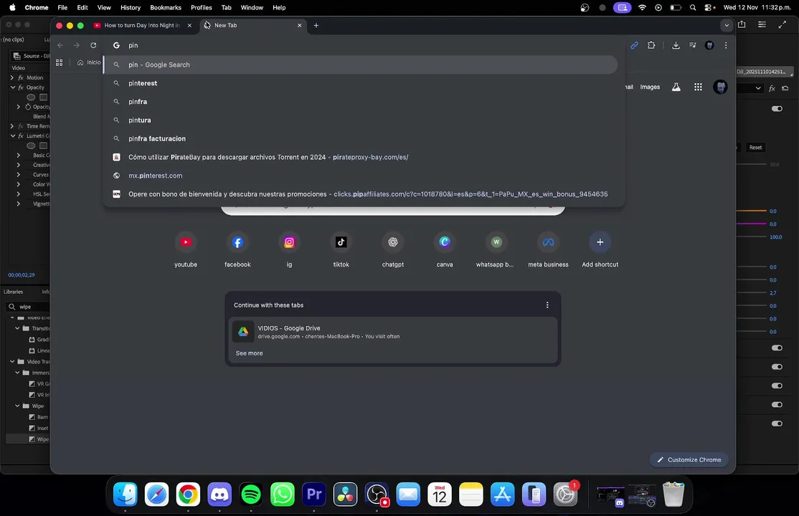Click the Chrome profile avatar in toolbar
Screen dimensions: 799x516
[x=709, y=45]
